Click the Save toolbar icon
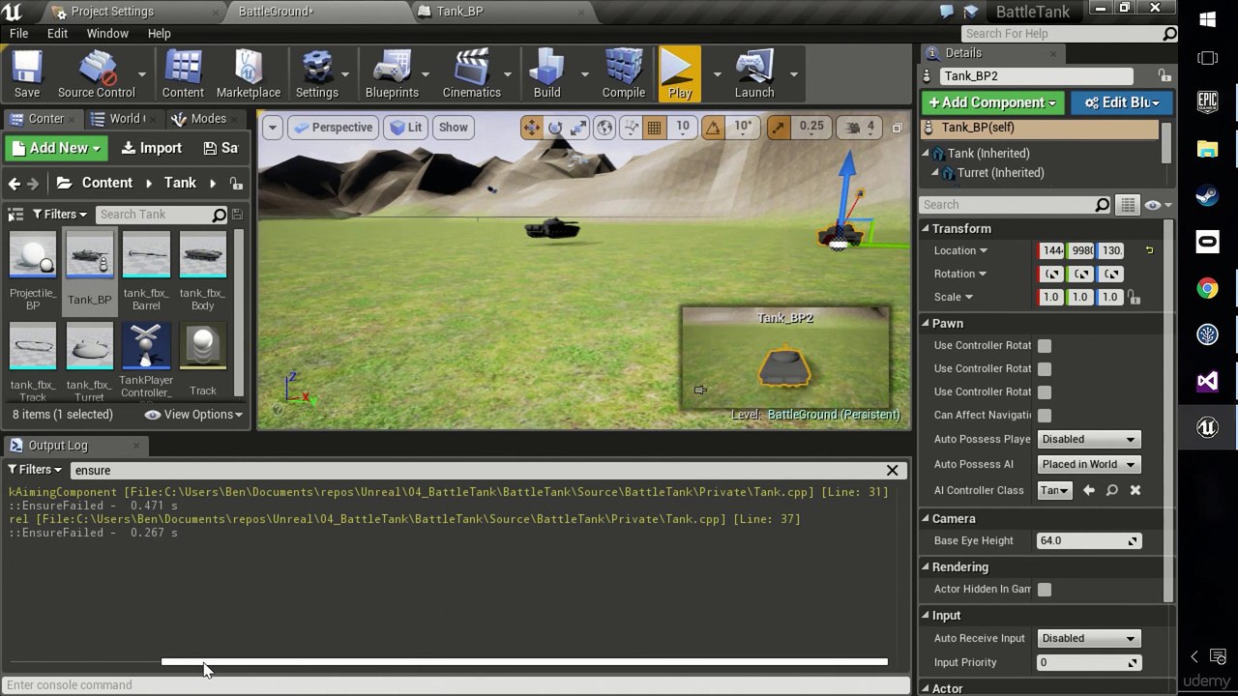Viewport: 1238px width, 696px height. (27, 73)
